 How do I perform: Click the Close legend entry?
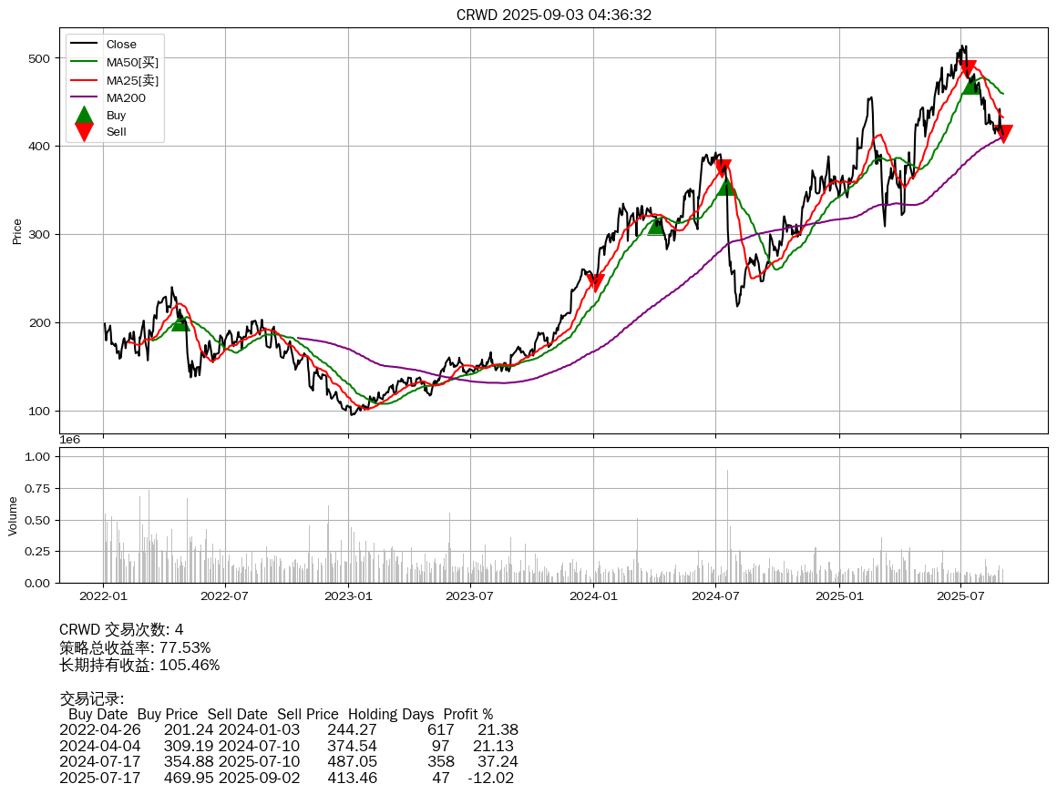click(120, 45)
